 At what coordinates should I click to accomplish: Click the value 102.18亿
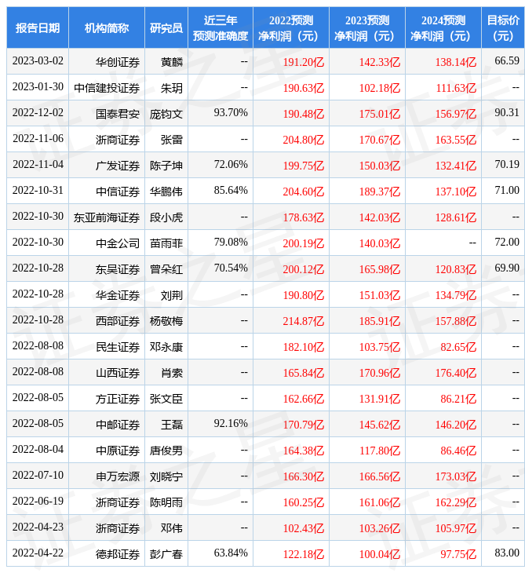click(x=380, y=88)
